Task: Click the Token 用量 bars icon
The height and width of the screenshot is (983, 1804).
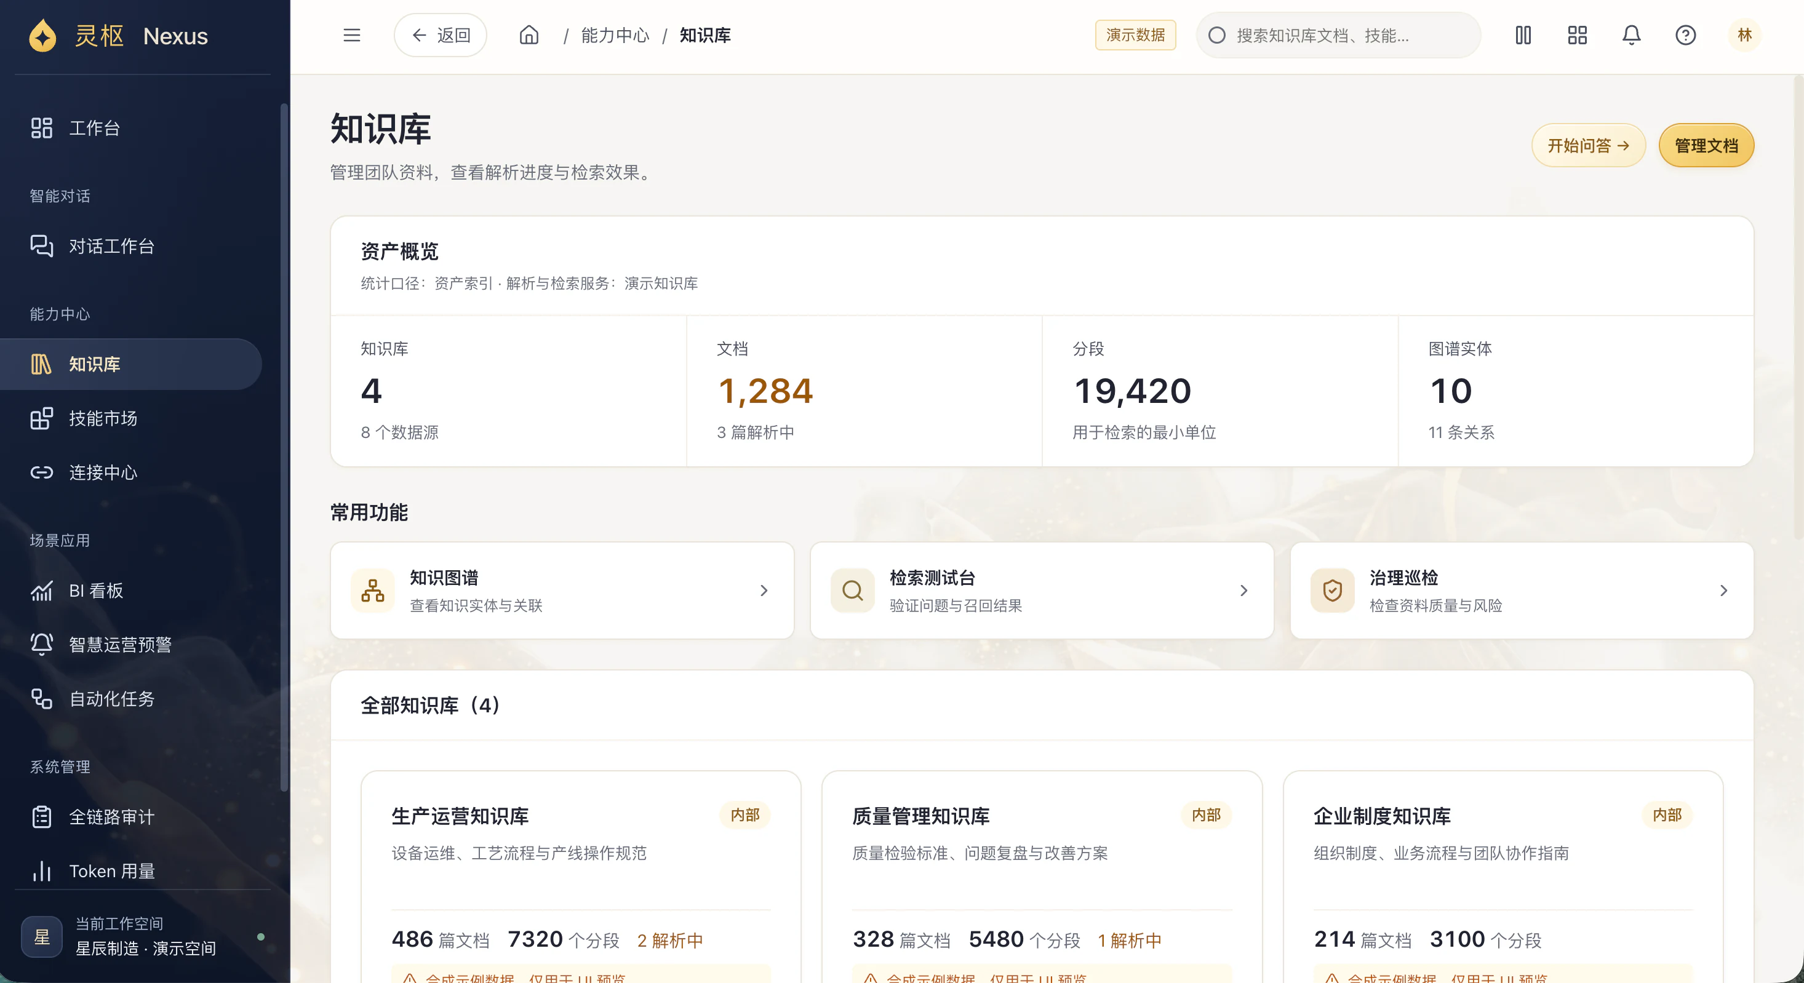Action: click(41, 871)
